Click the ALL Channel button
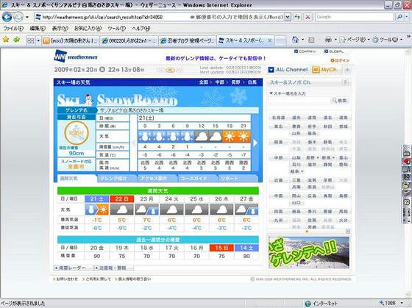Viewport: 412px width, 308px height. tap(288, 70)
